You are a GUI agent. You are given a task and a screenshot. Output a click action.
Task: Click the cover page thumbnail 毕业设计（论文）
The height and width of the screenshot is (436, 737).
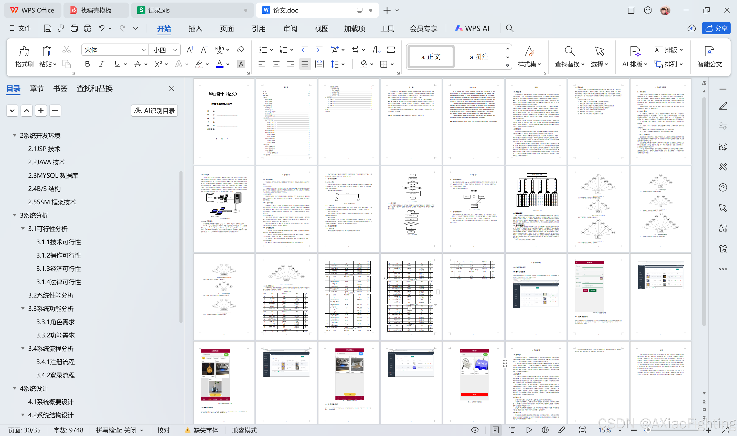click(x=224, y=121)
